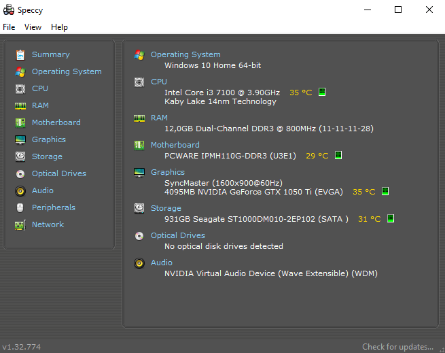Click the Peripherals mouse icon
This screenshot has width=445, height=353.
(x=20, y=207)
